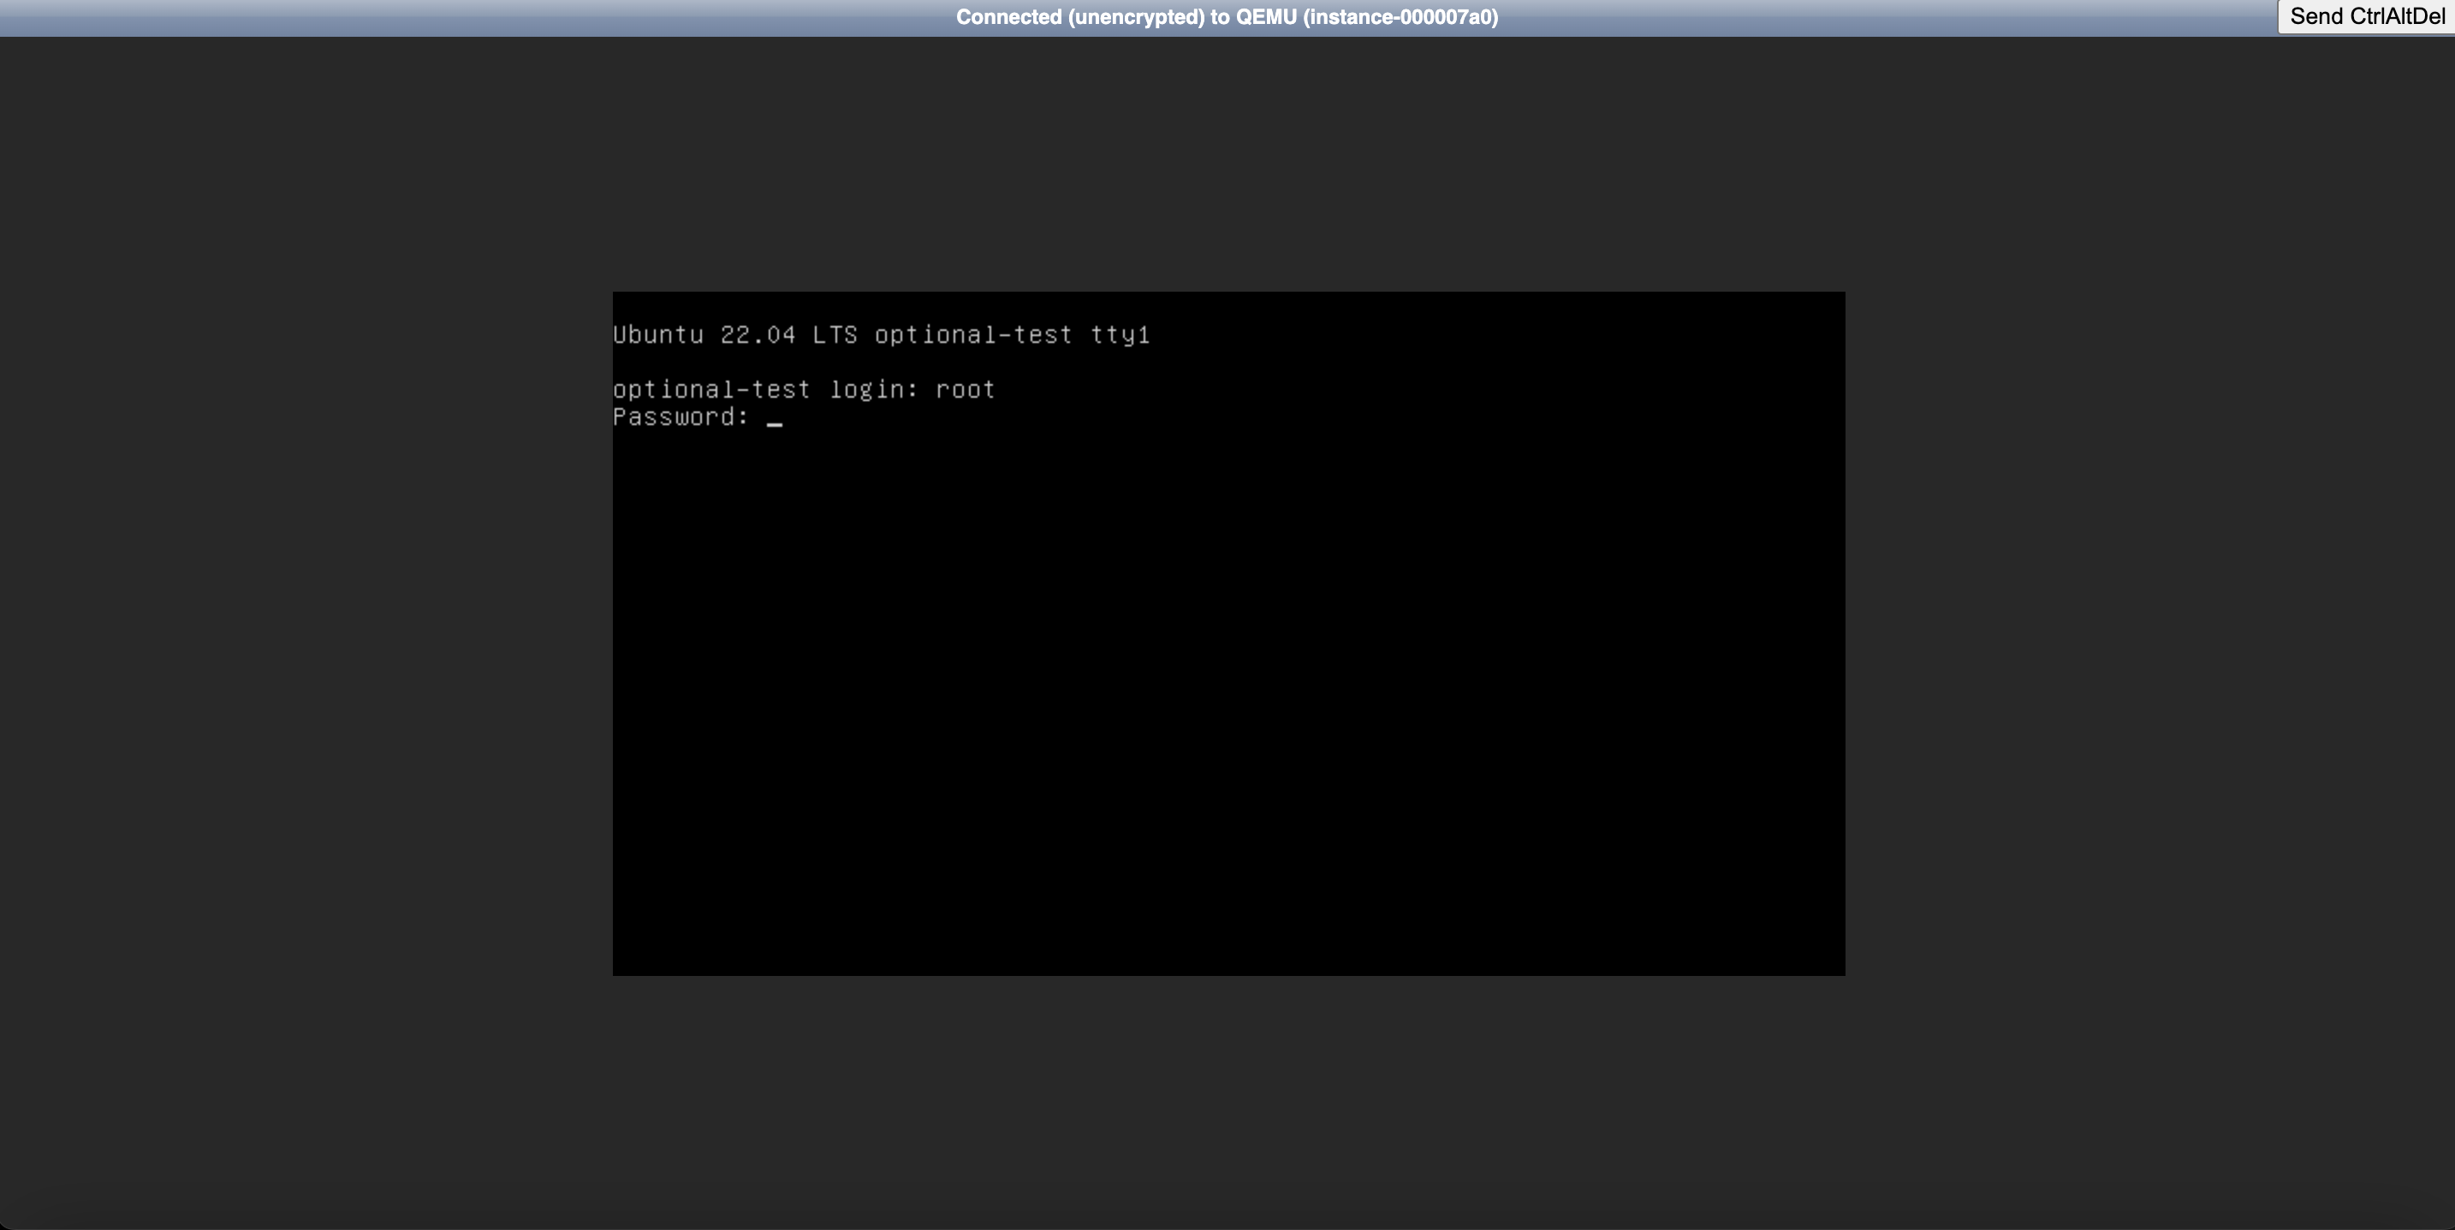Screen dimensions: 2455x1230
Task: Click the empty area left of the console
Action: (305, 629)
